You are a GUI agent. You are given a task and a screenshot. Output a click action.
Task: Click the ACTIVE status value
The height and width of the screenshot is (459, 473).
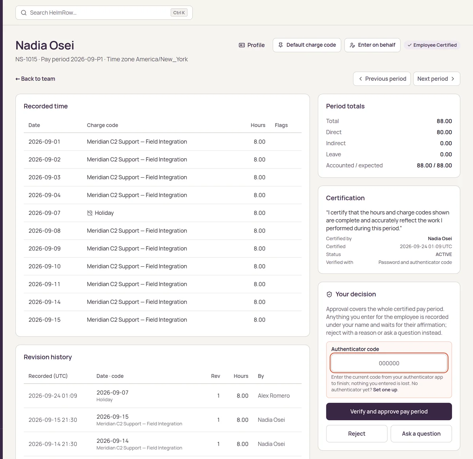click(443, 254)
